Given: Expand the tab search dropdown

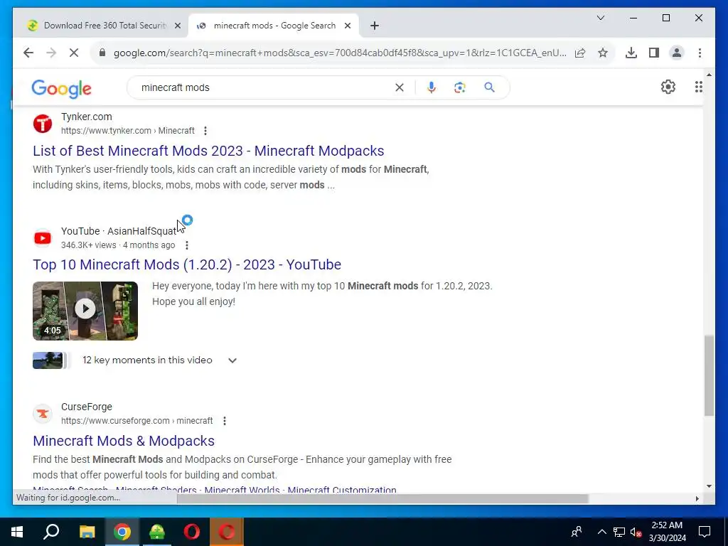Looking at the screenshot, I should coord(600,18).
